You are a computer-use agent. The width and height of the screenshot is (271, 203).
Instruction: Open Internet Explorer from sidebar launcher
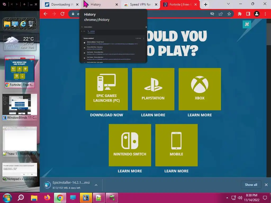click(23, 24)
